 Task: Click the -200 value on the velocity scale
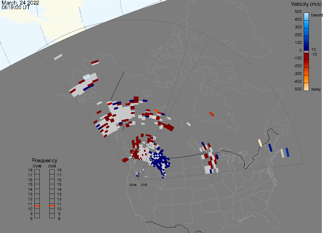point(297,66)
